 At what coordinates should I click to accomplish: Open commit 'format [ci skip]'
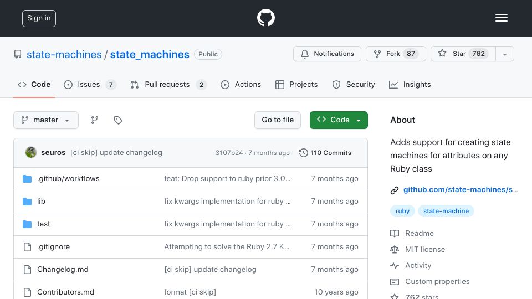coord(190,292)
